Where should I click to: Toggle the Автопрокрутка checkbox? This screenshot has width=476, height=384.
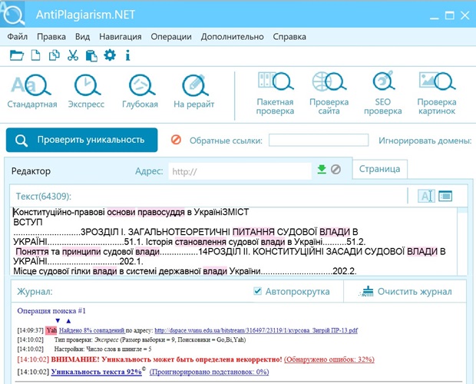(x=257, y=291)
